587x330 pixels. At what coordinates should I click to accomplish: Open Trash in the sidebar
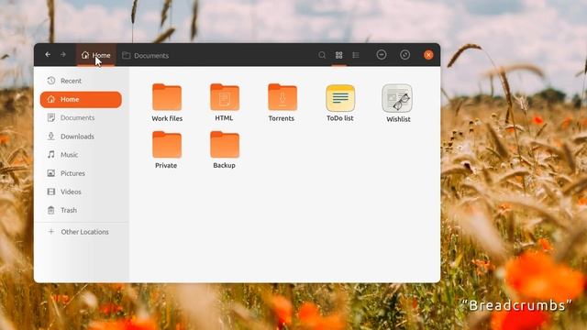point(81,210)
